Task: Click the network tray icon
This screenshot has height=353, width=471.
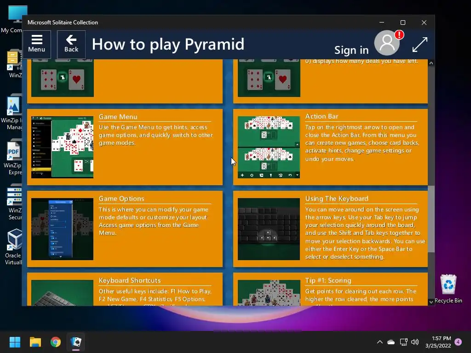Action: (x=403, y=342)
